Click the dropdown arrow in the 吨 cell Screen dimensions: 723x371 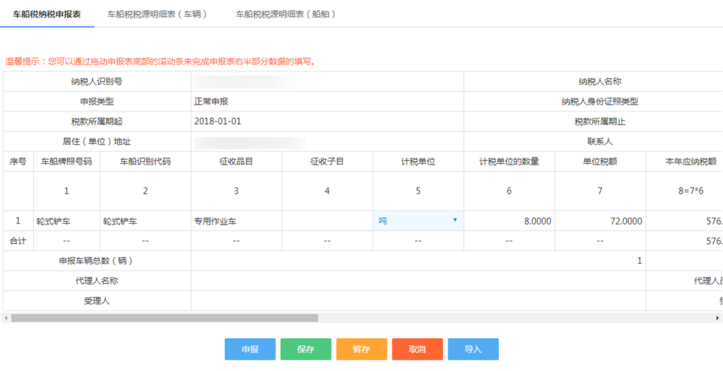pyautogui.click(x=455, y=221)
